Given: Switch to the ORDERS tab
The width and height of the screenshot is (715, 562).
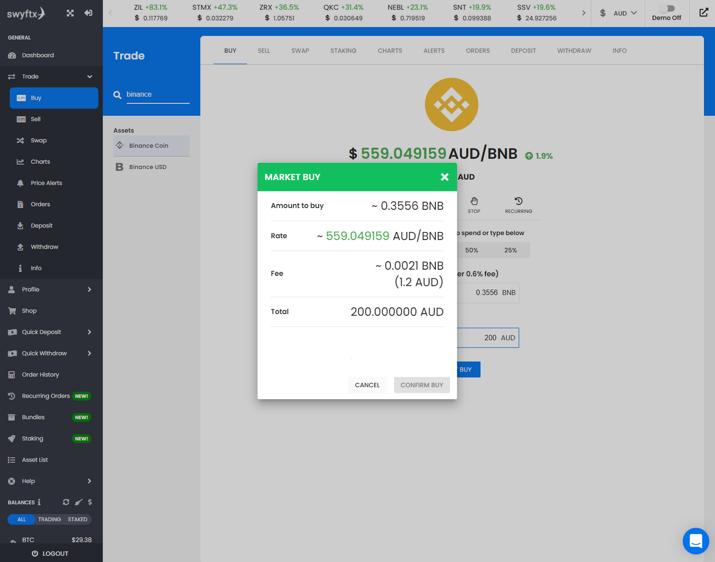Looking at the screenshot, I should (x=478, y=51).
